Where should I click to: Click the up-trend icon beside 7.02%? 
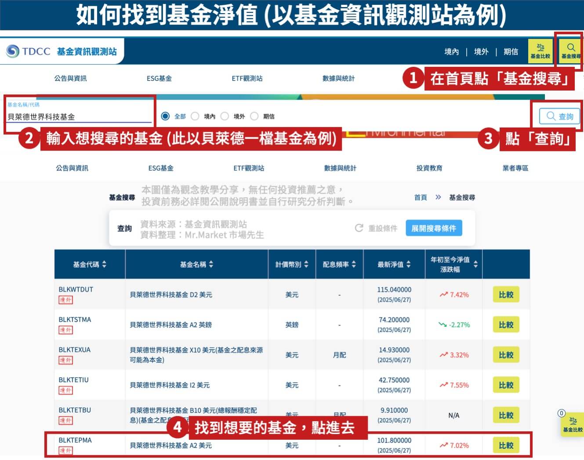tap(443, 445)
